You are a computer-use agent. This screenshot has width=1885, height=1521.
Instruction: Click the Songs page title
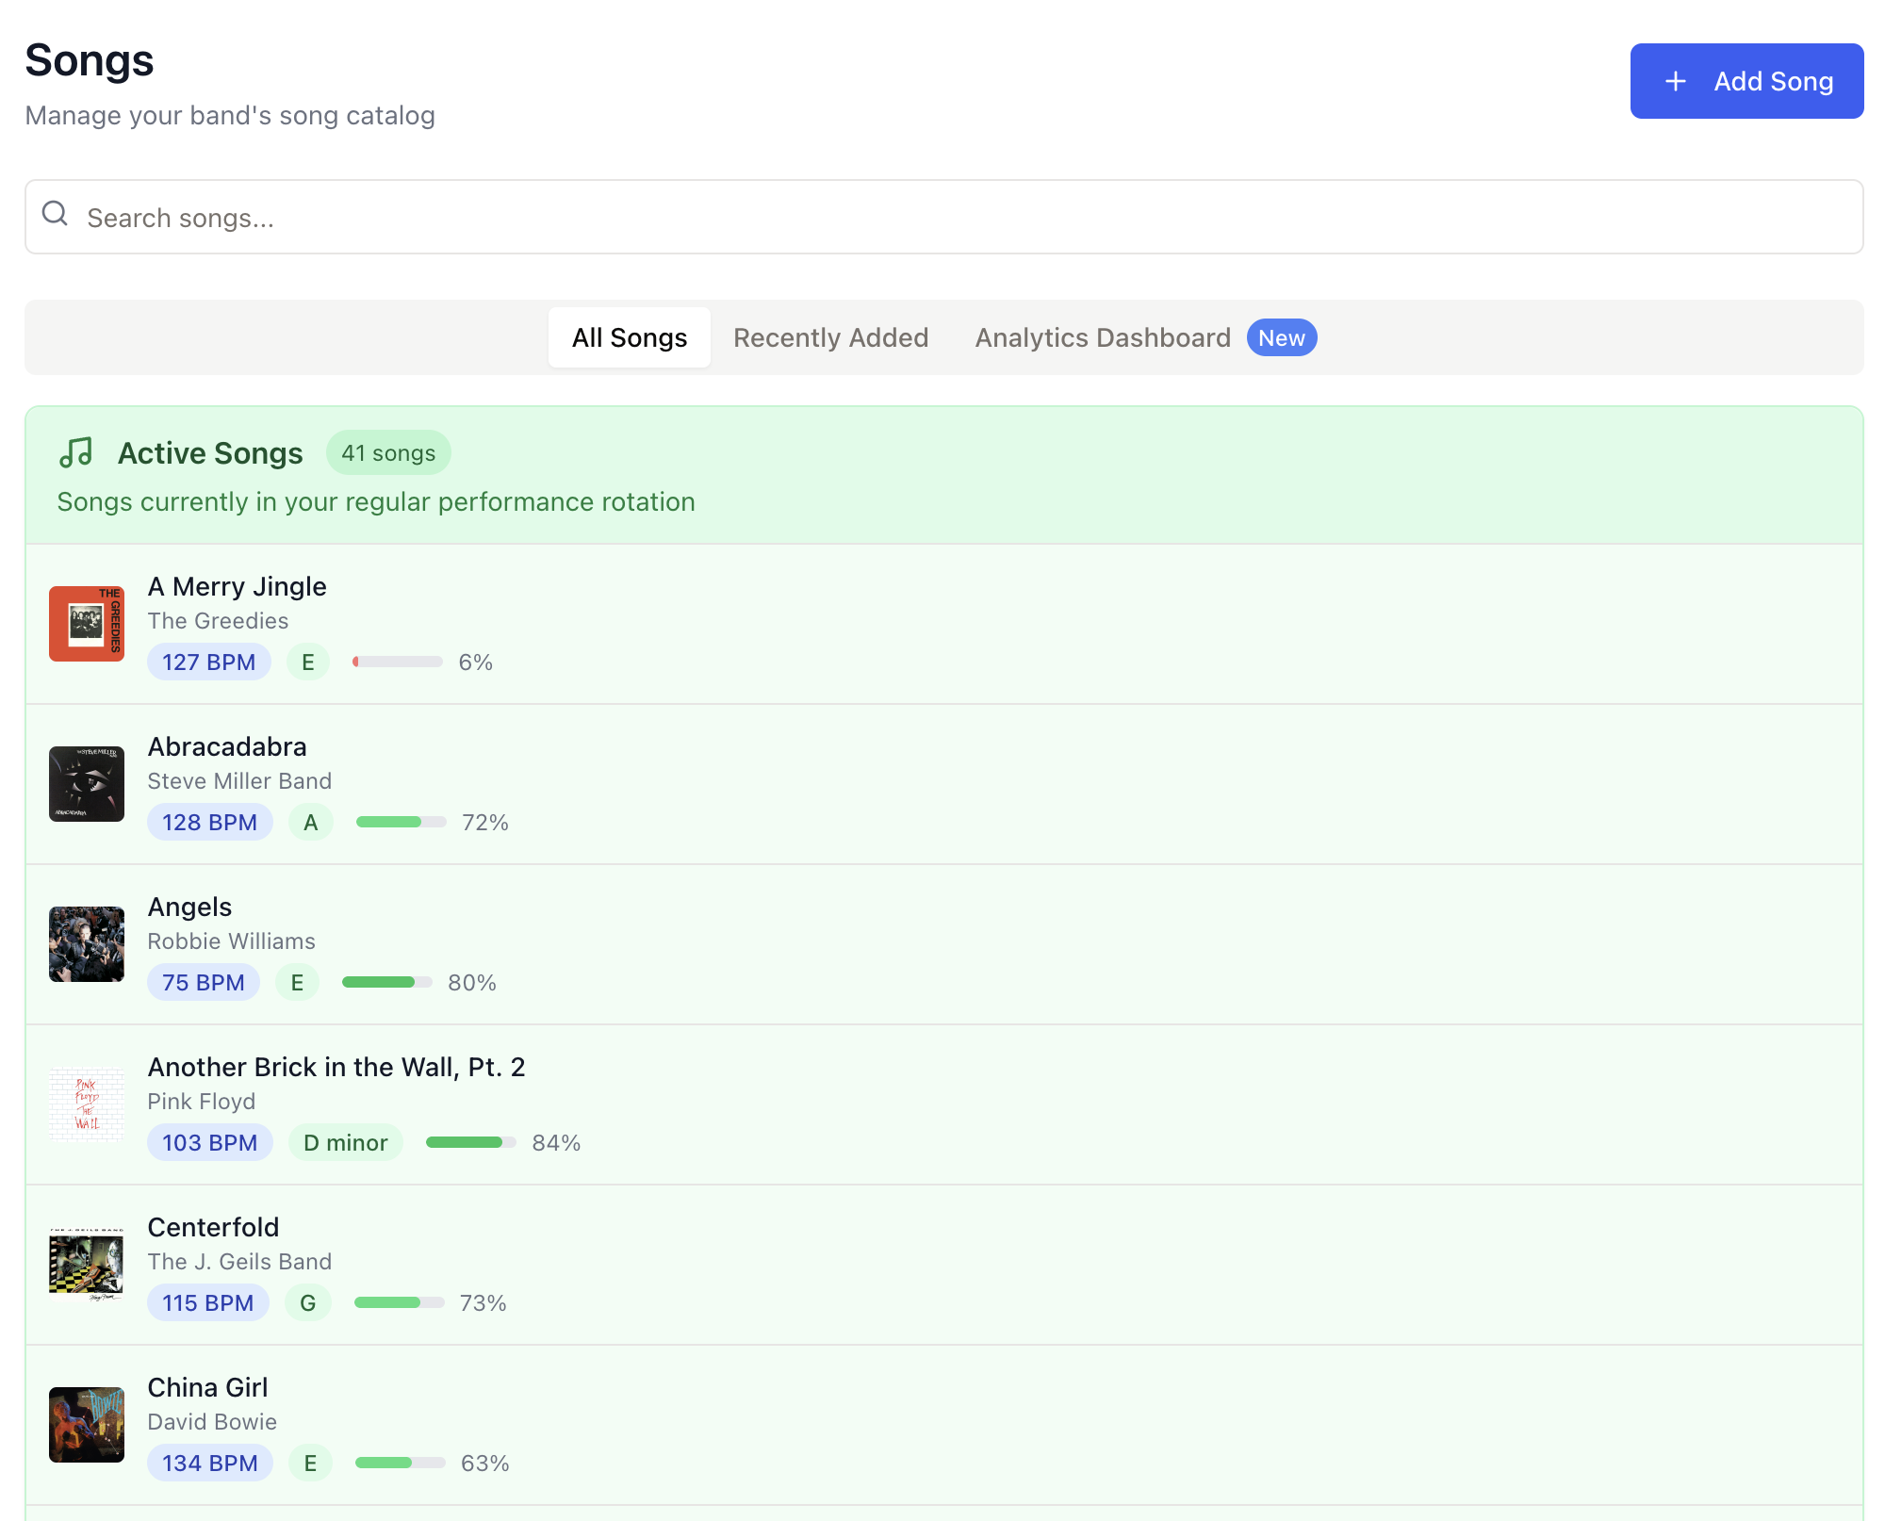(90, 60)
